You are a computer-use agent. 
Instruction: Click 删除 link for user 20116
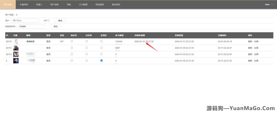(x=250, y=41)
